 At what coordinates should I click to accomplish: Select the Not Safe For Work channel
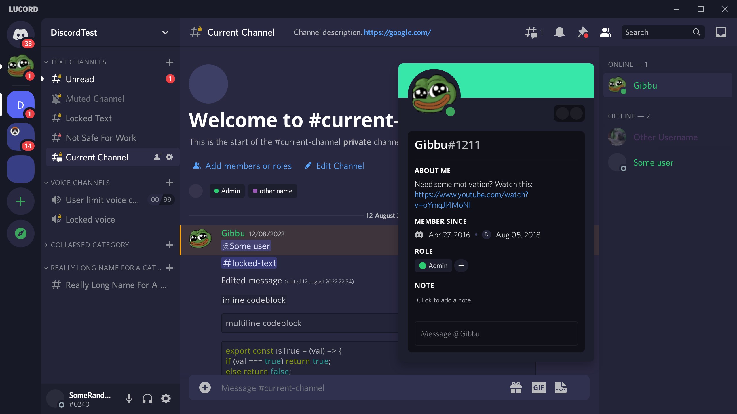pos(101,138)
